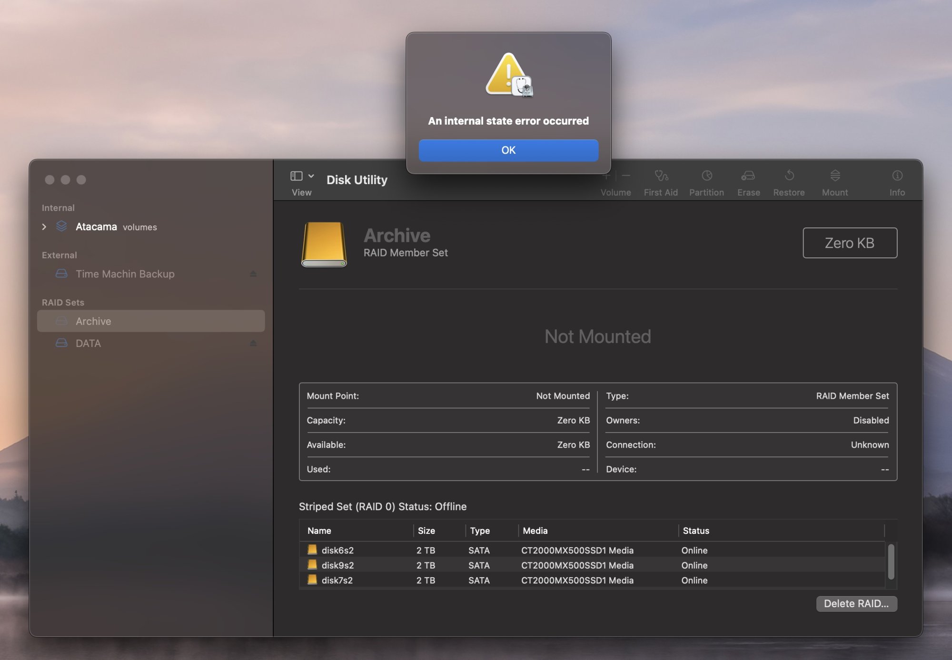Click the Zero KB size box
This screenshot has width=952, height=660.
[850, 243]
